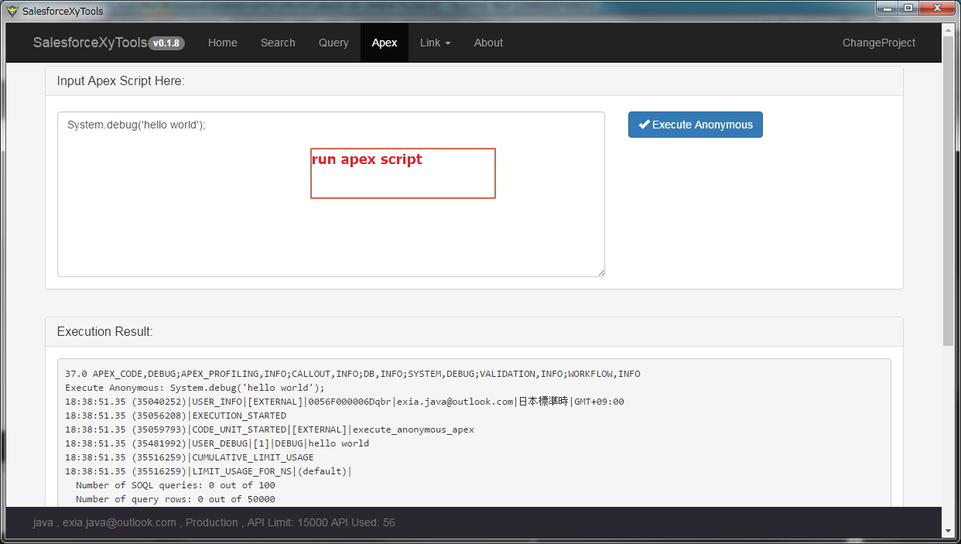Open the Home tab
961x544 pixels.
(223, 43)
